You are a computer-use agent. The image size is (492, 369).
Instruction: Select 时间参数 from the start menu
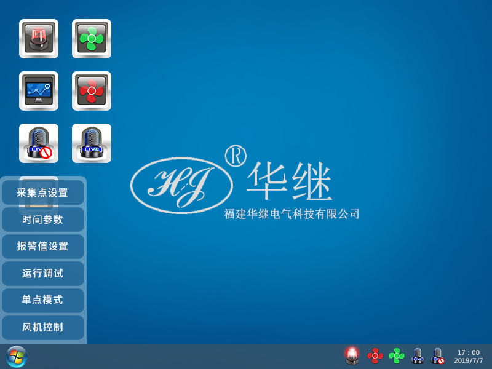43,220
